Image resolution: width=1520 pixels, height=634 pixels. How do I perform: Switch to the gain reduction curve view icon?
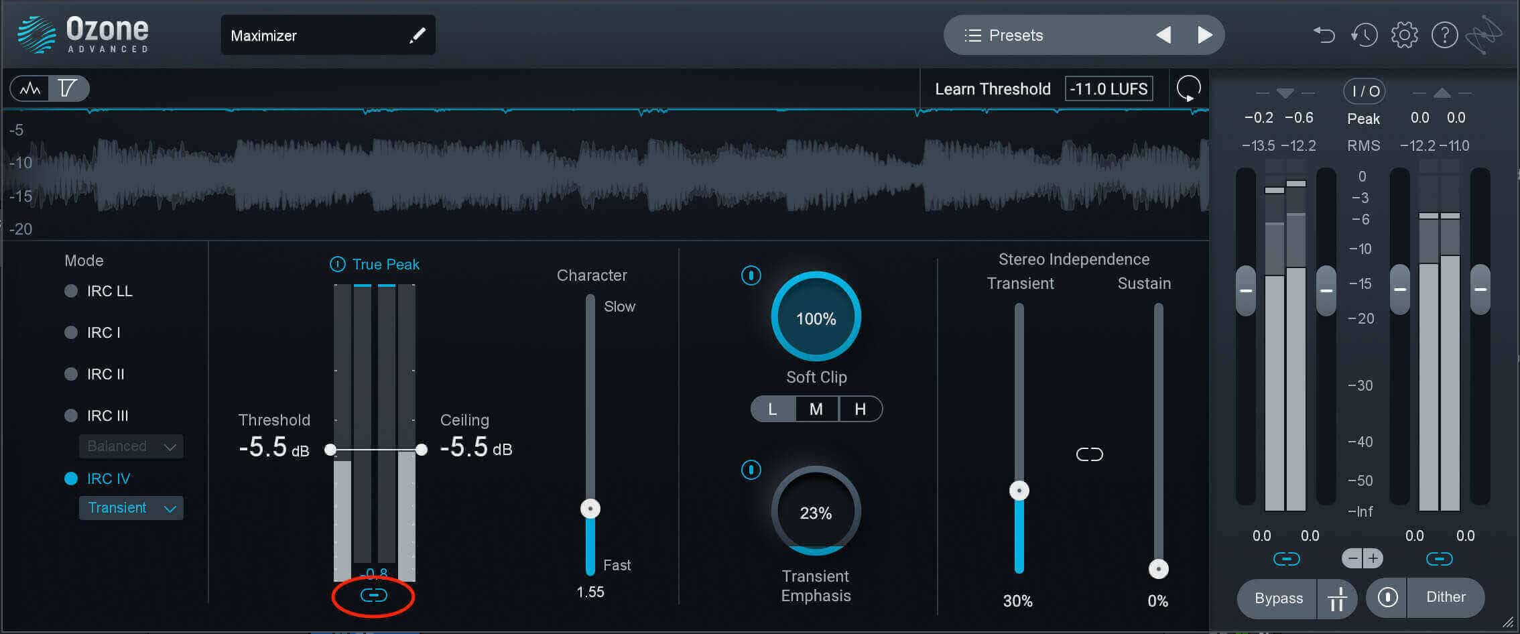68,88
